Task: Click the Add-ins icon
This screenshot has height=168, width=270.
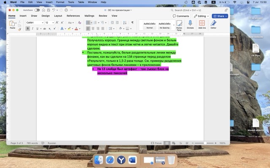Action: pyautogui.click(x=201, y=24)
